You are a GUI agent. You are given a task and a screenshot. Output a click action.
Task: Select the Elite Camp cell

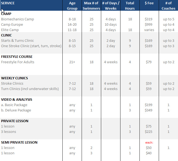coord(10,30)
